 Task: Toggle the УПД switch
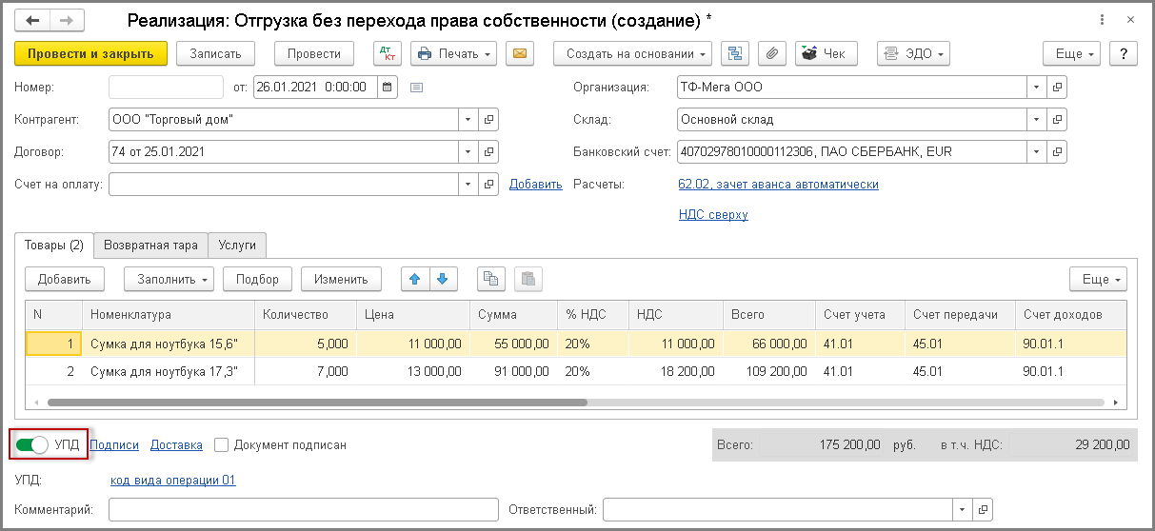[32, 444]
